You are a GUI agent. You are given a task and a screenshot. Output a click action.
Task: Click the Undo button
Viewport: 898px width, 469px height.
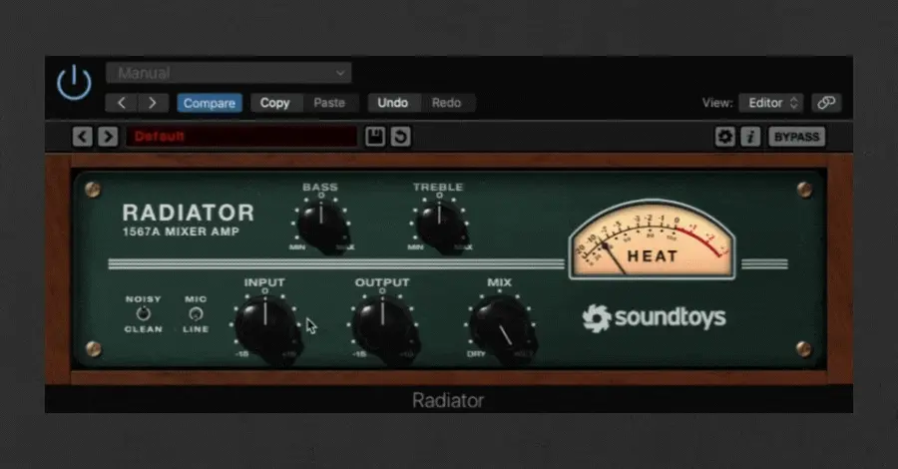[x=393, y=103]
